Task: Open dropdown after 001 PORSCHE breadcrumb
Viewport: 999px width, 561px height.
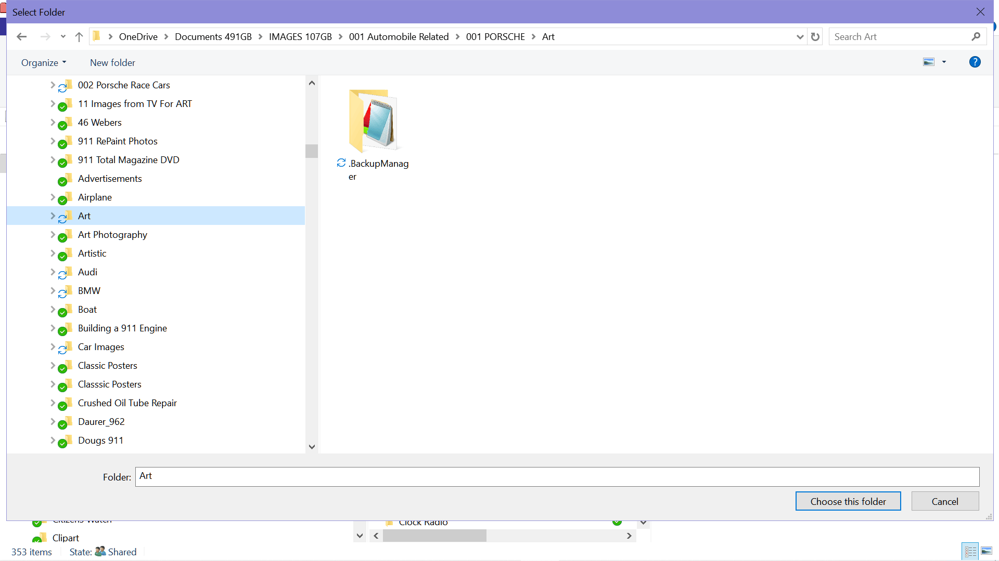Action: coord(533,37)
